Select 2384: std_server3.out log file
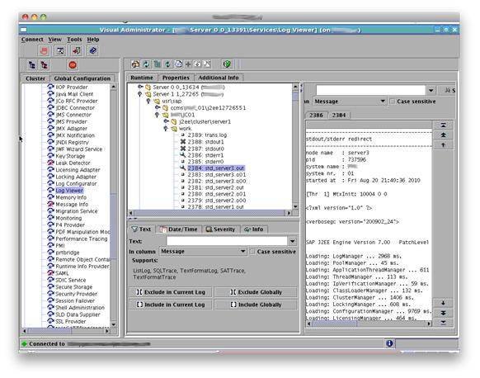The height and width of the screenshot is (378, 480). pyautogui.click(x=216, y=168)
